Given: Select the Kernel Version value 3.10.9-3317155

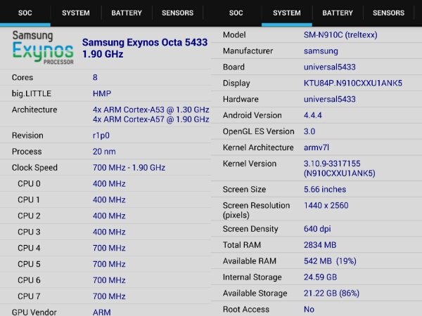Looking at the screenshot, I should 332,164.
